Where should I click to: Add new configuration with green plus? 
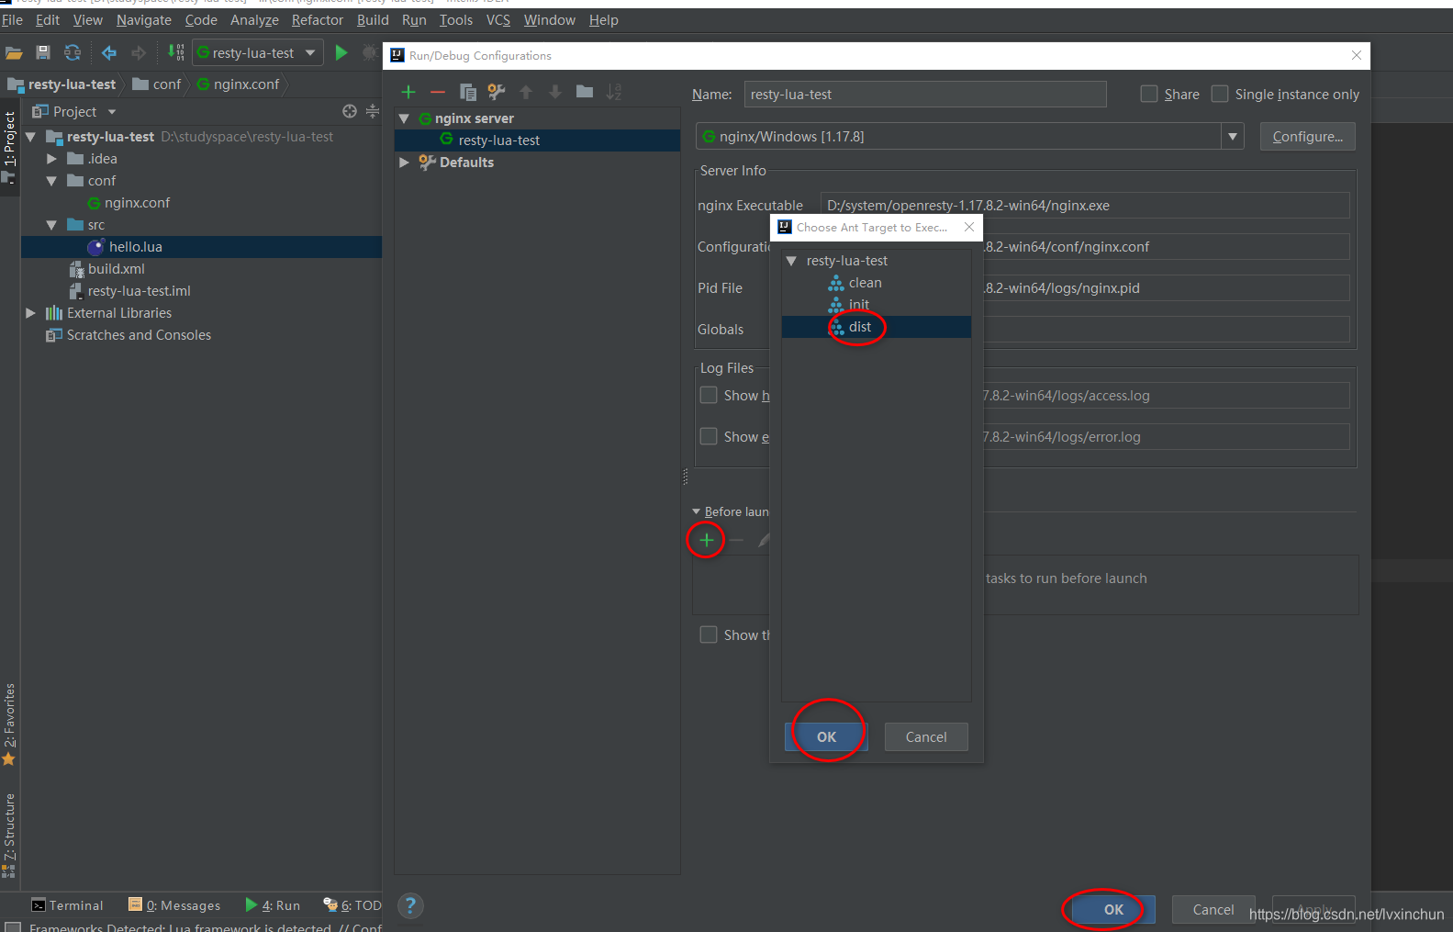(x=408, y=92)
